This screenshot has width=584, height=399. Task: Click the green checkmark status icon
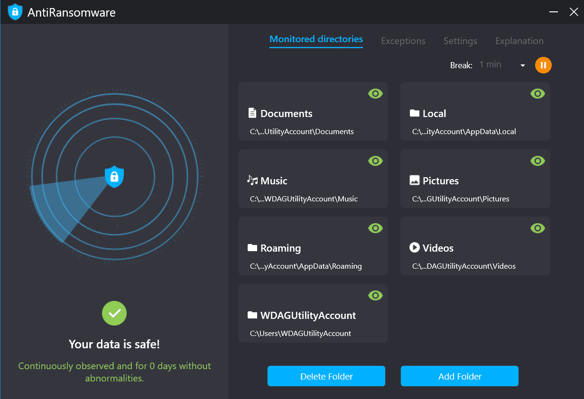[x=114, y=313]
